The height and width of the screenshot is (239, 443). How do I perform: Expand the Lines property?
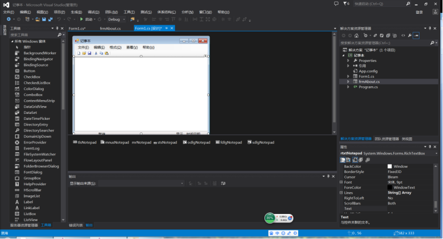[341, 193]
